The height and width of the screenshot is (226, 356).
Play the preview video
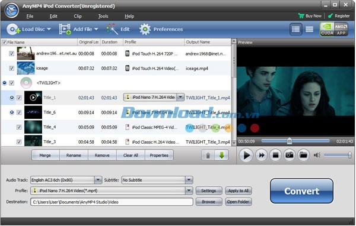tap(246, 156)
